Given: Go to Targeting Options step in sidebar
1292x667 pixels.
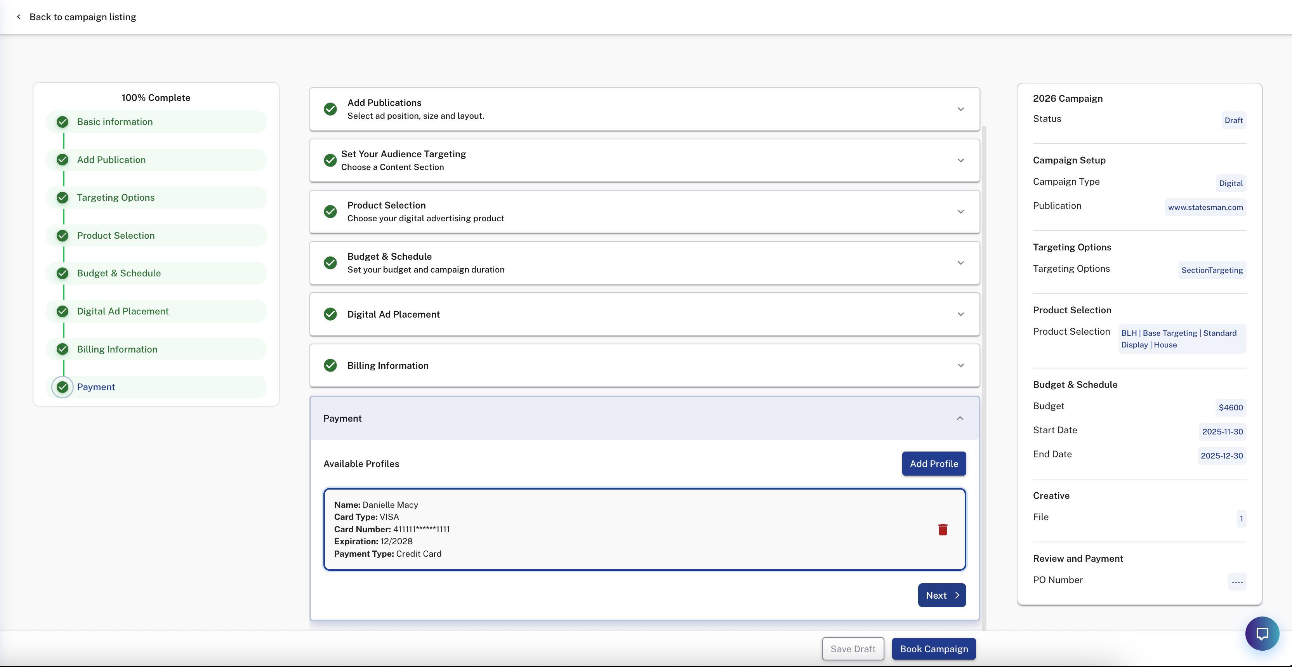Looking at the screenshot, I should (x=115, y=198).
